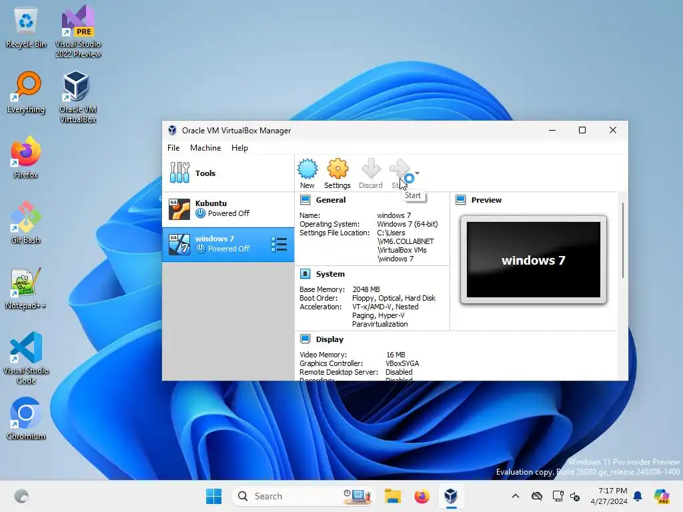
Task: Open the Windows Start menu
Action: tap(213, 496)
